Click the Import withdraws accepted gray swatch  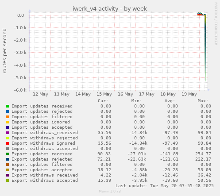click(x=8, y=149)
